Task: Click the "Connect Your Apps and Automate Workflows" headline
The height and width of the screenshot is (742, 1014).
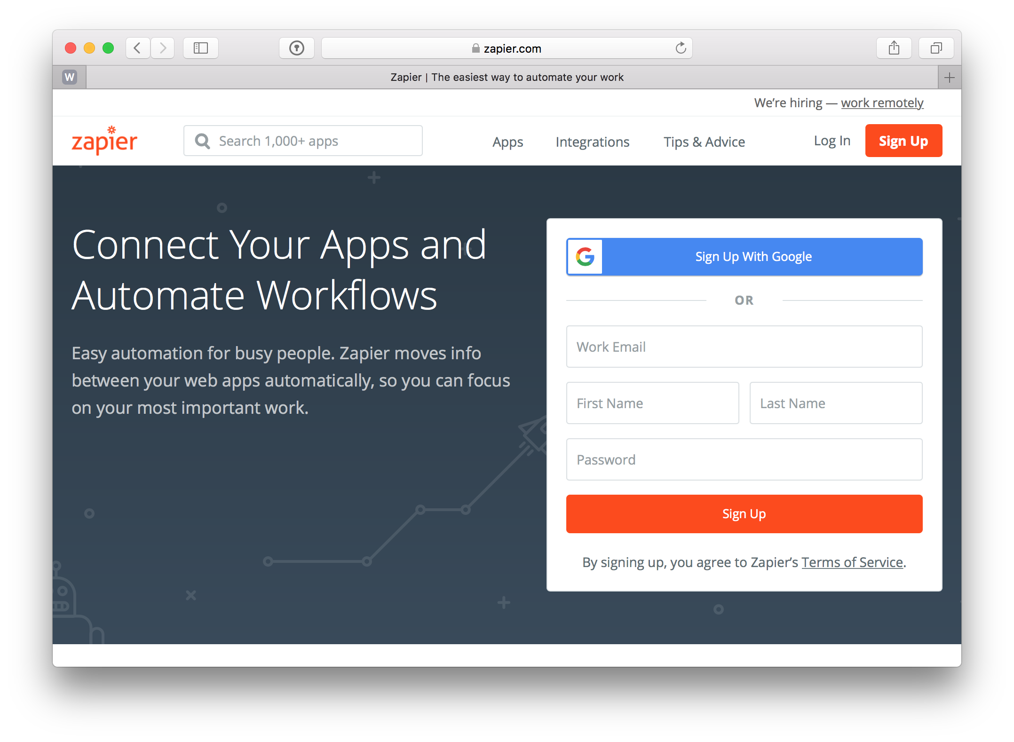Action: tap(279, 270)
